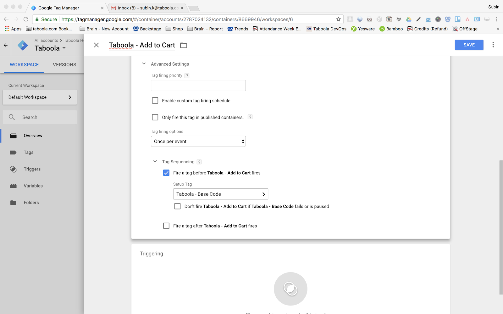503x314 pixels.
Task: Close the Taboola - Add to Cart tag editor
Action: tap(97, 45)
